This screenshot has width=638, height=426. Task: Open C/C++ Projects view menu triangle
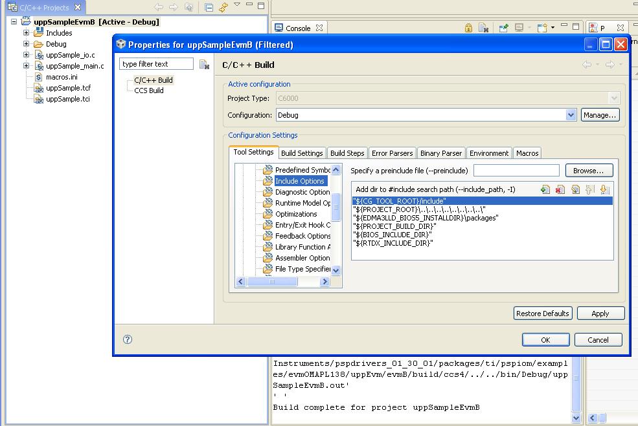(x=237, y=5)
